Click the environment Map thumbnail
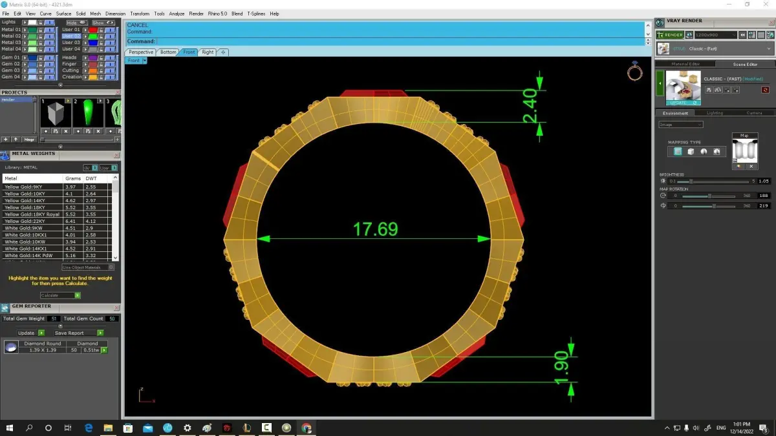 click(744, 151)
